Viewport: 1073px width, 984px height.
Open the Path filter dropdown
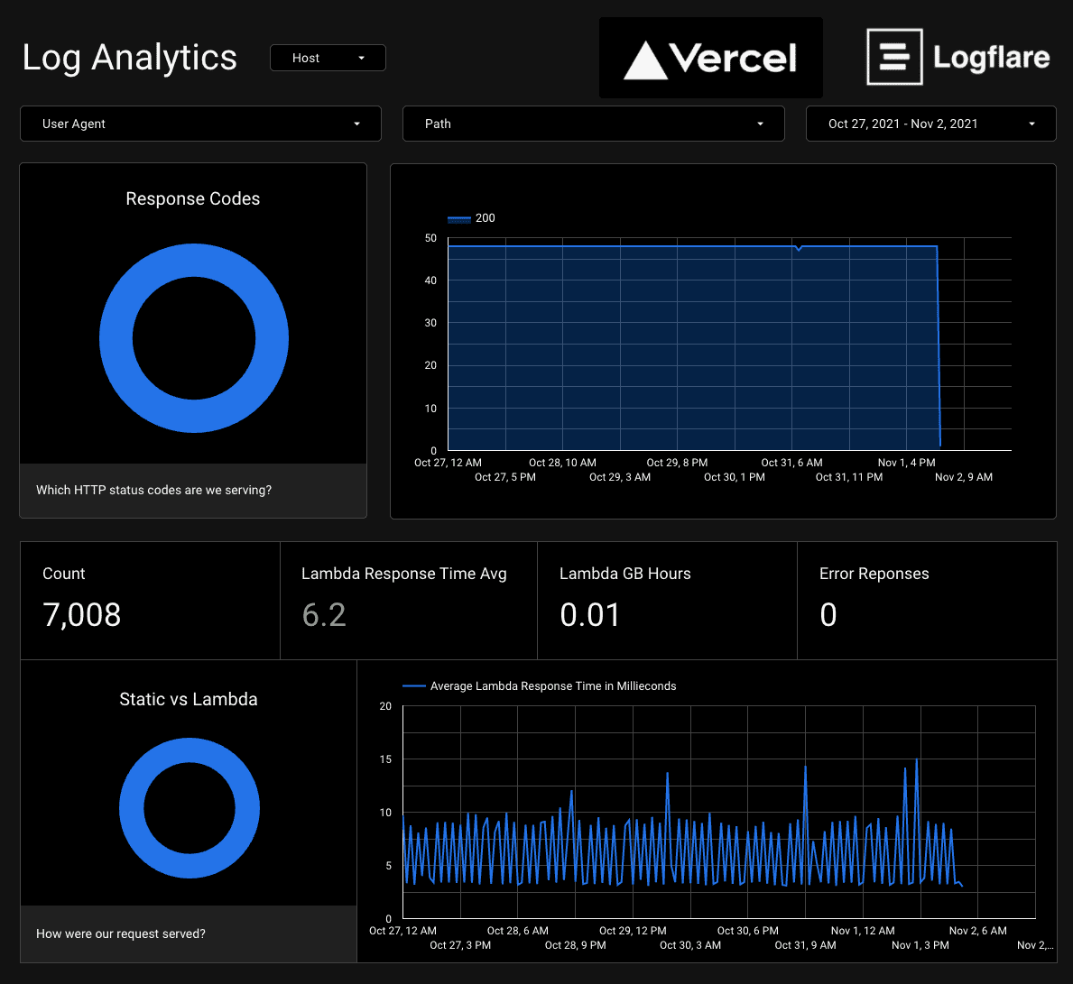tap(593, 124)
